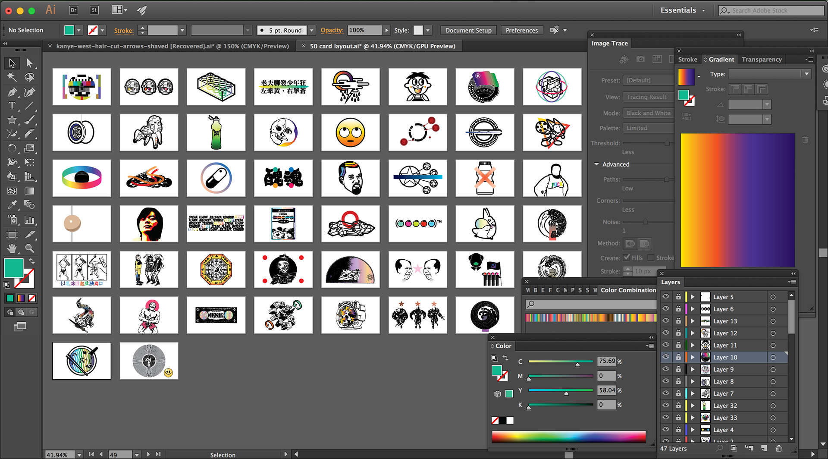Select the Lasso tool

click(x=29, y=77)
